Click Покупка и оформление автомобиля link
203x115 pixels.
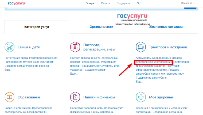pos(157,68)
